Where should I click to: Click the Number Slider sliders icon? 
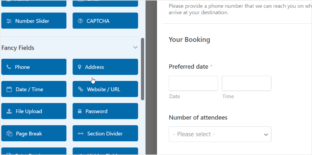point(9,21)
